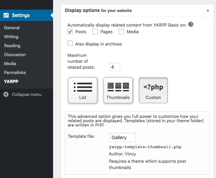Click Maximum number of related posts label
The image size is (216, 178).
tap(81, 61)
